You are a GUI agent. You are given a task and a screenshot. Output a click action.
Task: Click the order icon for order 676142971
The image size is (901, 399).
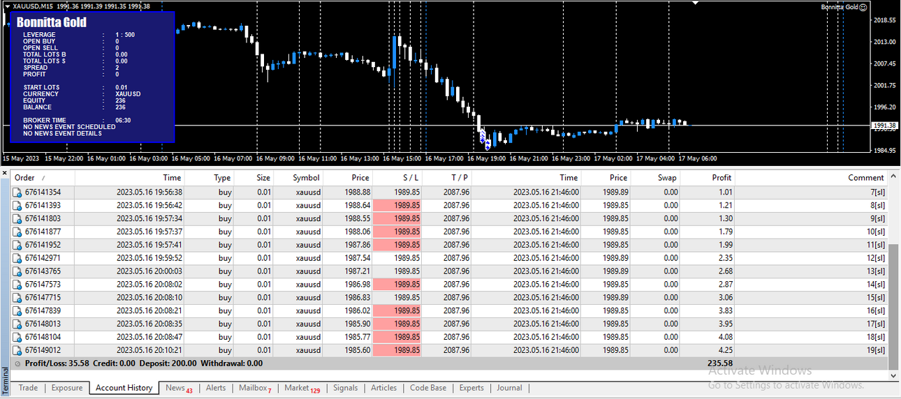coord(17,258)
